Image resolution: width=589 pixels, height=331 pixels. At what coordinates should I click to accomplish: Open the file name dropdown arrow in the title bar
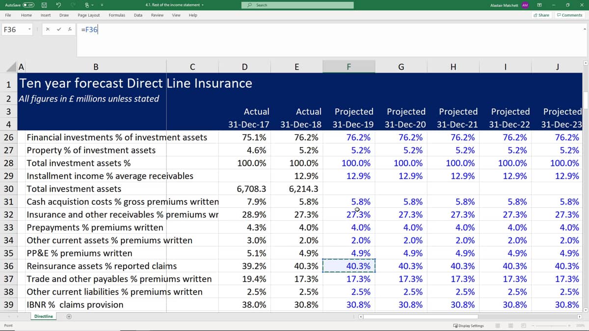pyautogui.click(x=202, y=5)
